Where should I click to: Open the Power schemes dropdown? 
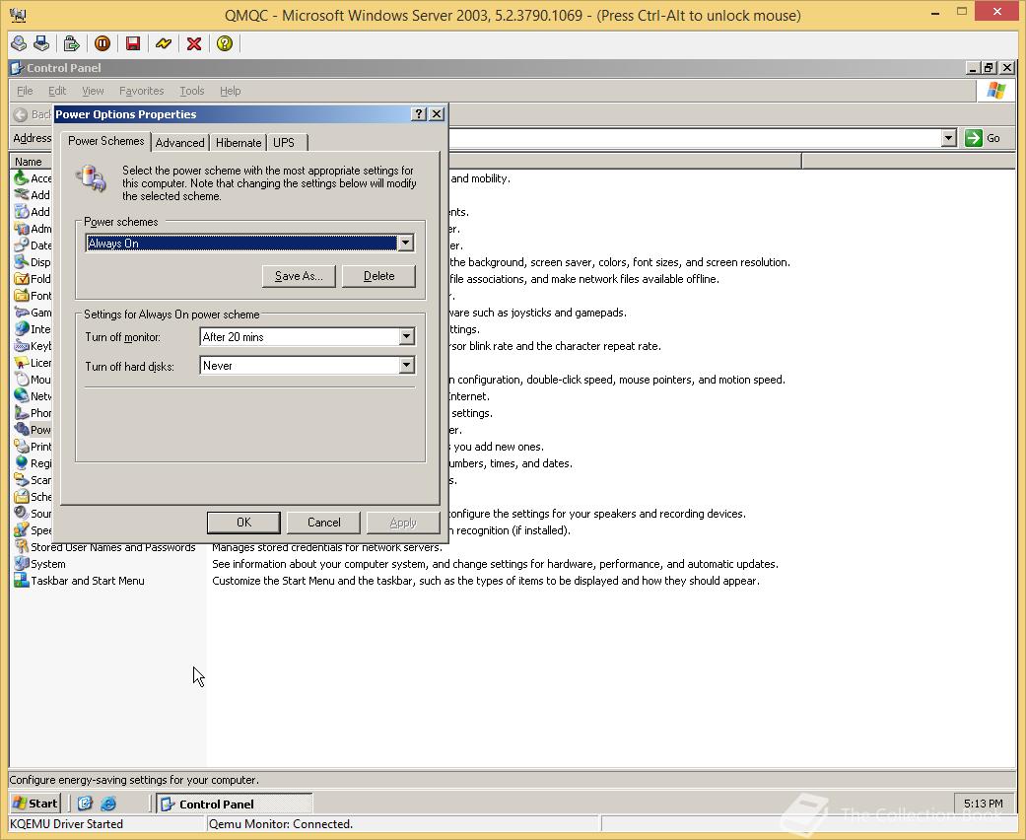[406, 243]
